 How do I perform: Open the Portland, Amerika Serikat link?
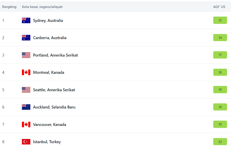55,55
